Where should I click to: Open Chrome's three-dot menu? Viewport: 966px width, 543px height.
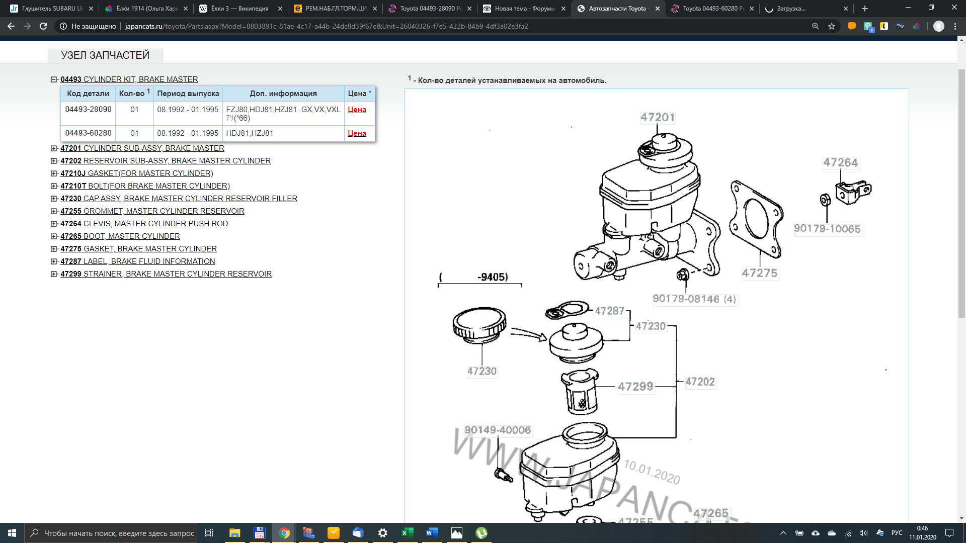(x=955, y=26)
